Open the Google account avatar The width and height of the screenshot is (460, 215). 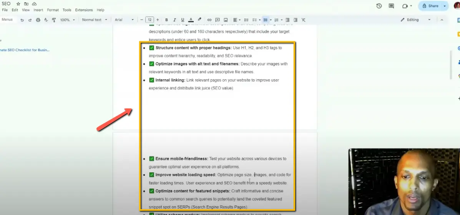click(458, 6)
